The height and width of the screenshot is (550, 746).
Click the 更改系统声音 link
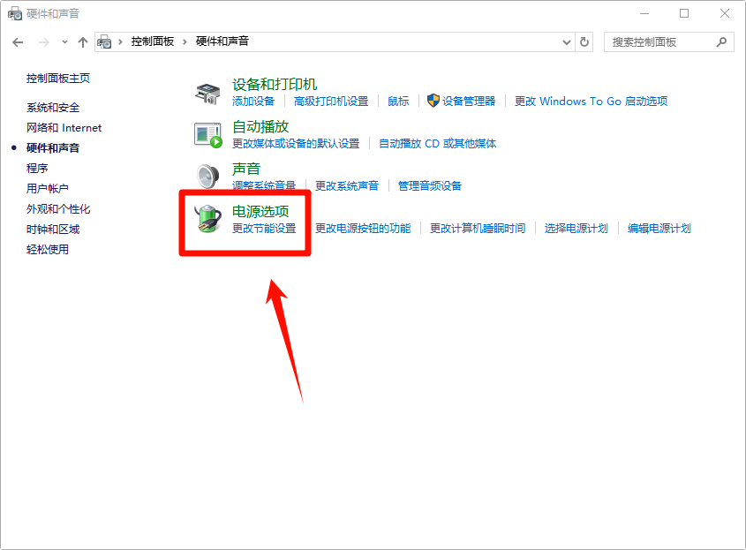coord(347,185)
